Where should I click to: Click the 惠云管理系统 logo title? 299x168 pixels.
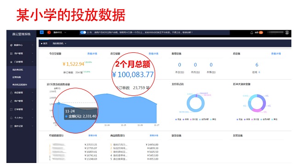(21, 34)
